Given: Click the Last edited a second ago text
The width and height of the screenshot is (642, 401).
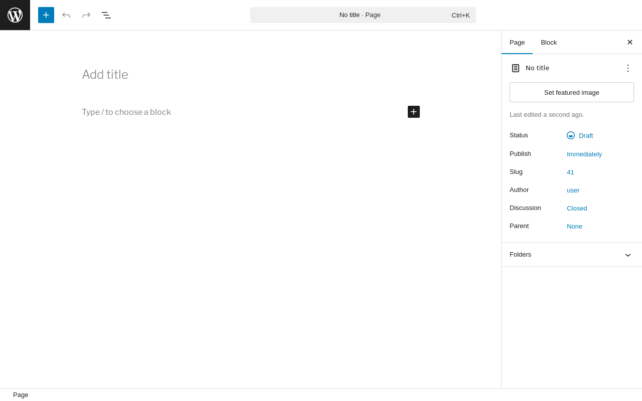Looking at the screenshot, I should tap(547, 114).
